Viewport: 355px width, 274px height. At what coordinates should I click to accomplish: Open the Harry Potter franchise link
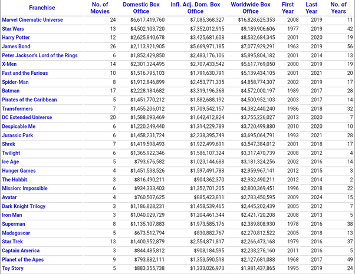click(16, 38)
